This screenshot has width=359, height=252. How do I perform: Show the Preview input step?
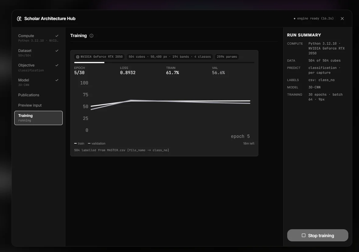(38, 105)
